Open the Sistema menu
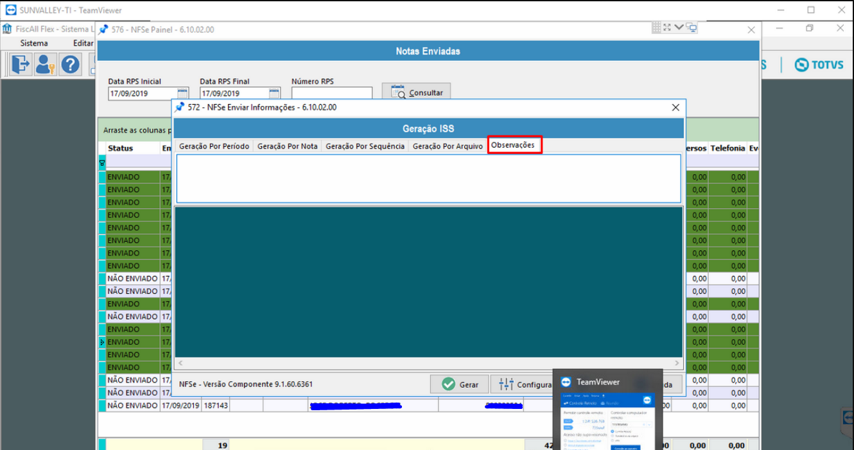The image size is (854, 450). click(34, 43)
